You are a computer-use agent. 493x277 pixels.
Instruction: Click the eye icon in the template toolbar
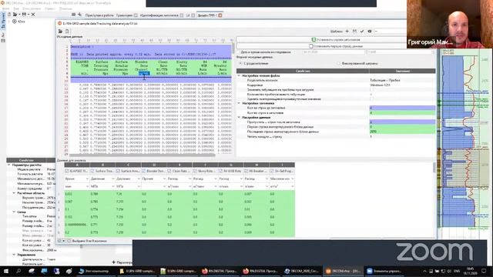click(x=370, y=31)
